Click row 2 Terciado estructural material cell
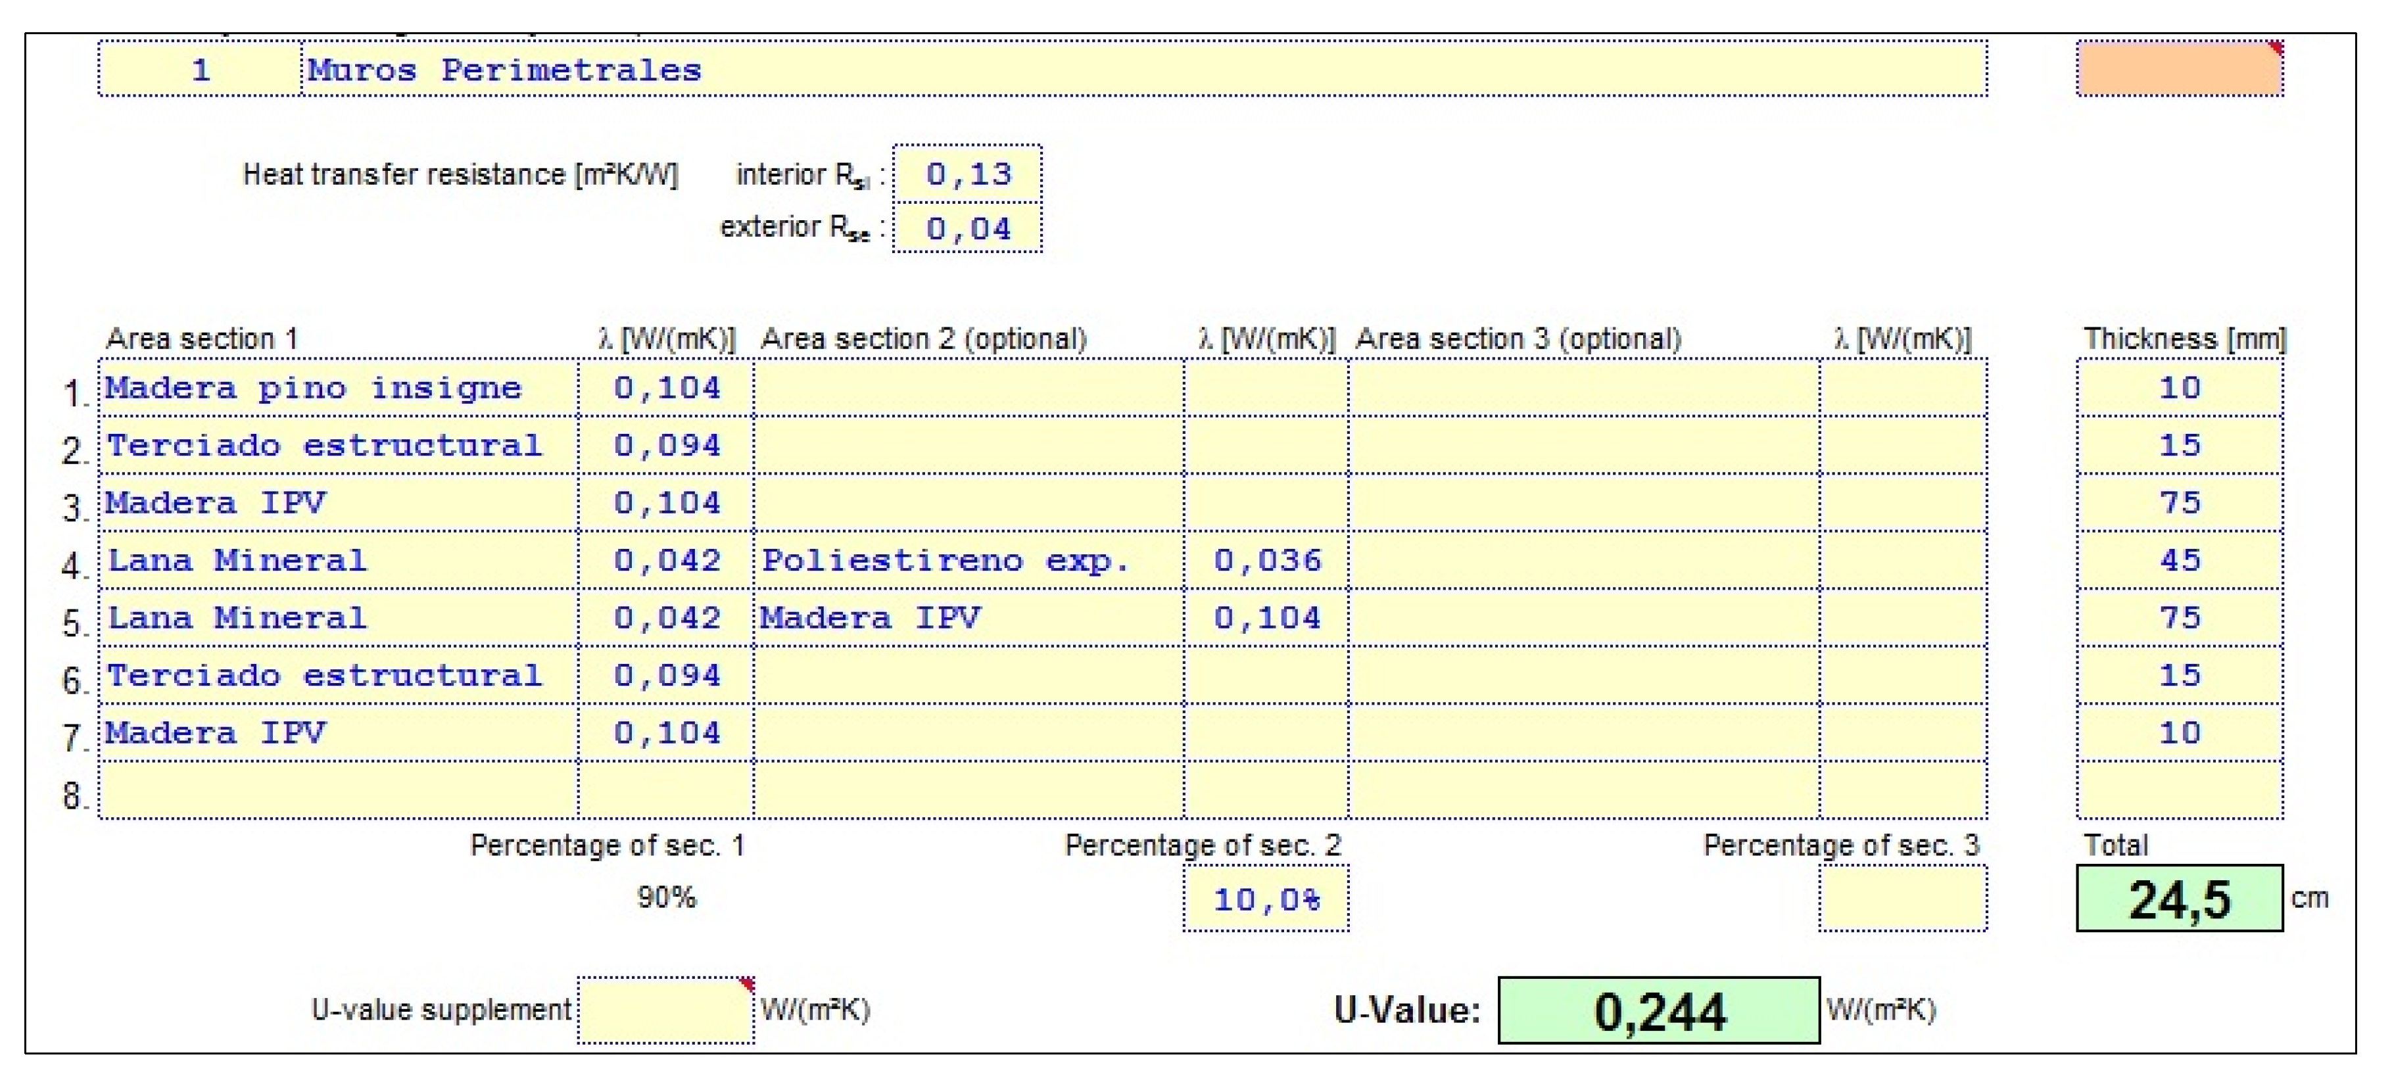 point(339,446)
